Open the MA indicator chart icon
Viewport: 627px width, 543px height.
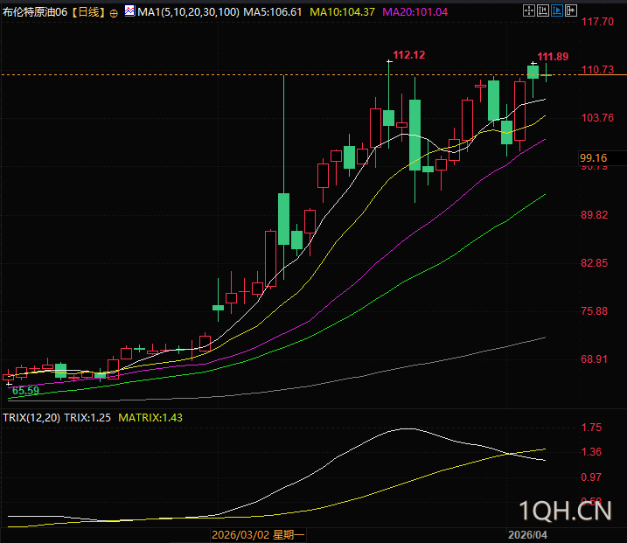(x=129, y=10)
